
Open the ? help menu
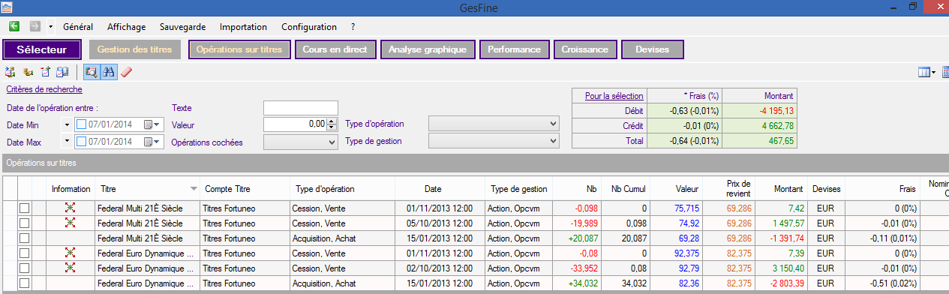click(353, 26)
